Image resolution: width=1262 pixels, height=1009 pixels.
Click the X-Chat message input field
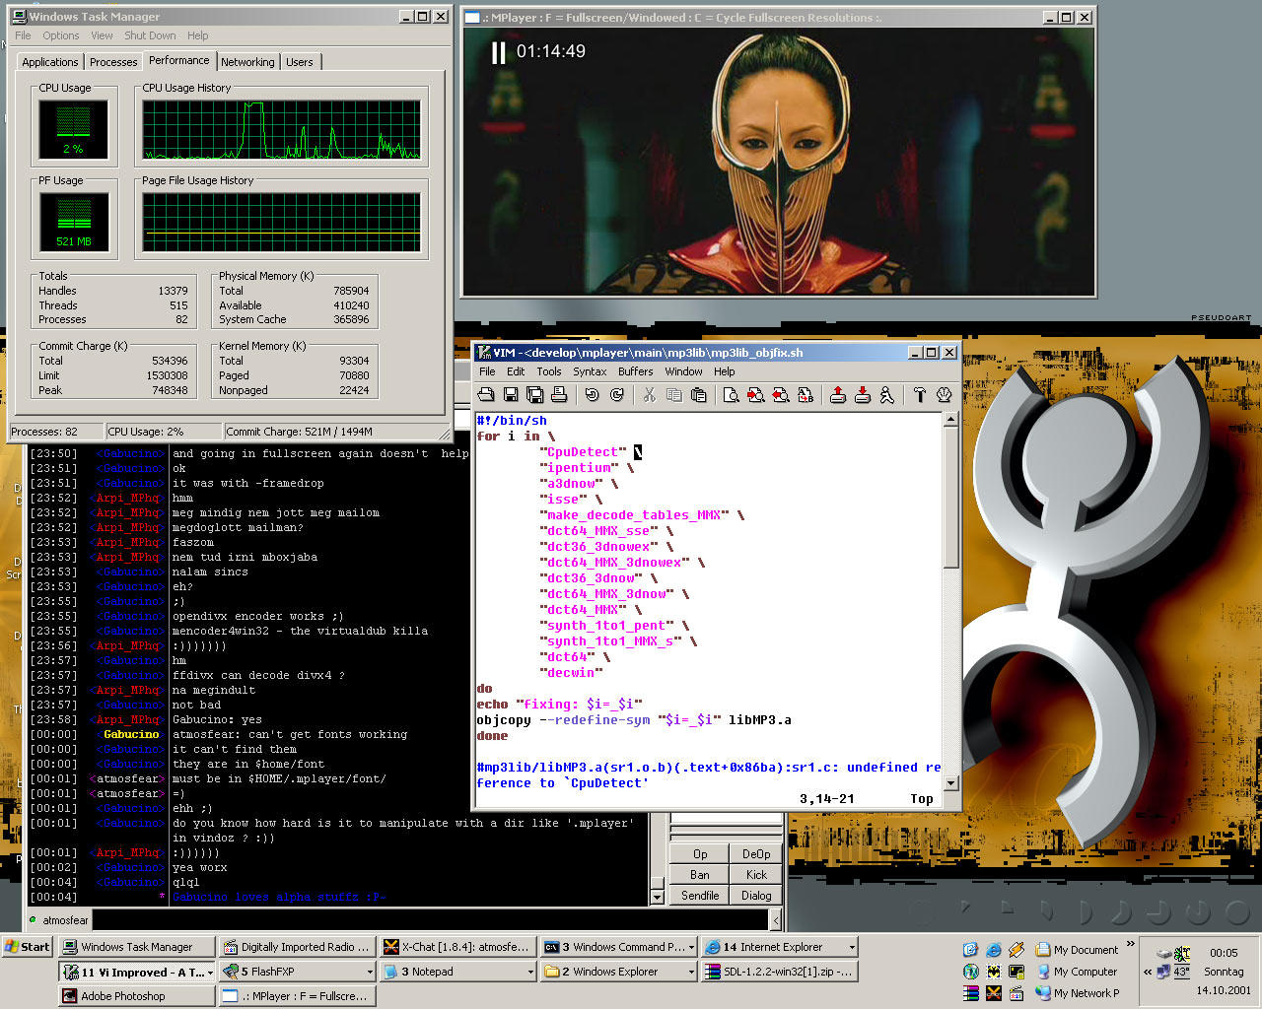tap(430, 920)
